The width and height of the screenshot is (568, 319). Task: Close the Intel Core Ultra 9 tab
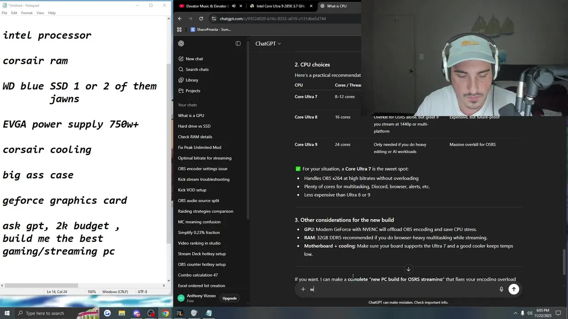311,6
